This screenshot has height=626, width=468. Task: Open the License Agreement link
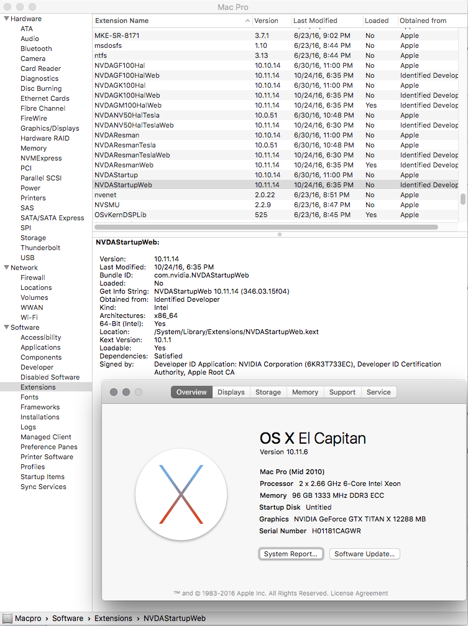pyautogui.click(x=359, y=593)
